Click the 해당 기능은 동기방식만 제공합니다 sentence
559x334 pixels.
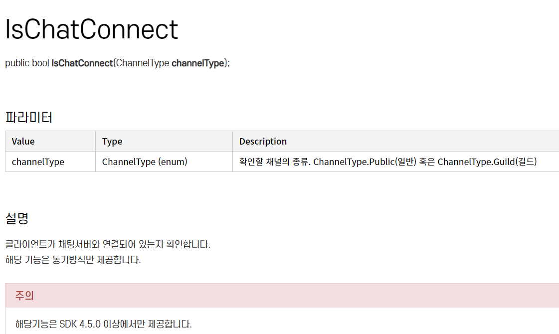(x=73, y=260)
